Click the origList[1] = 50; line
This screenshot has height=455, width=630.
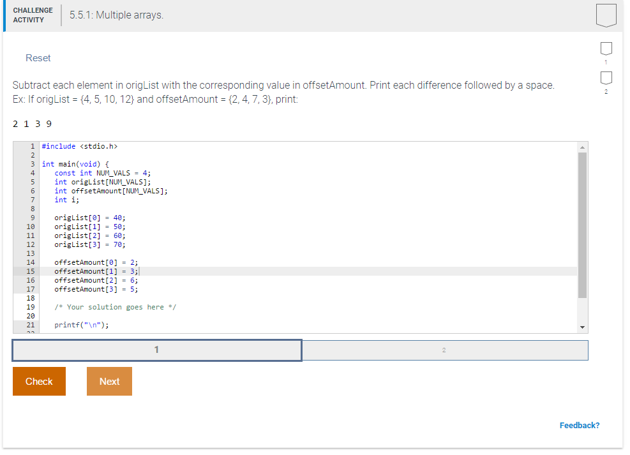89,227
